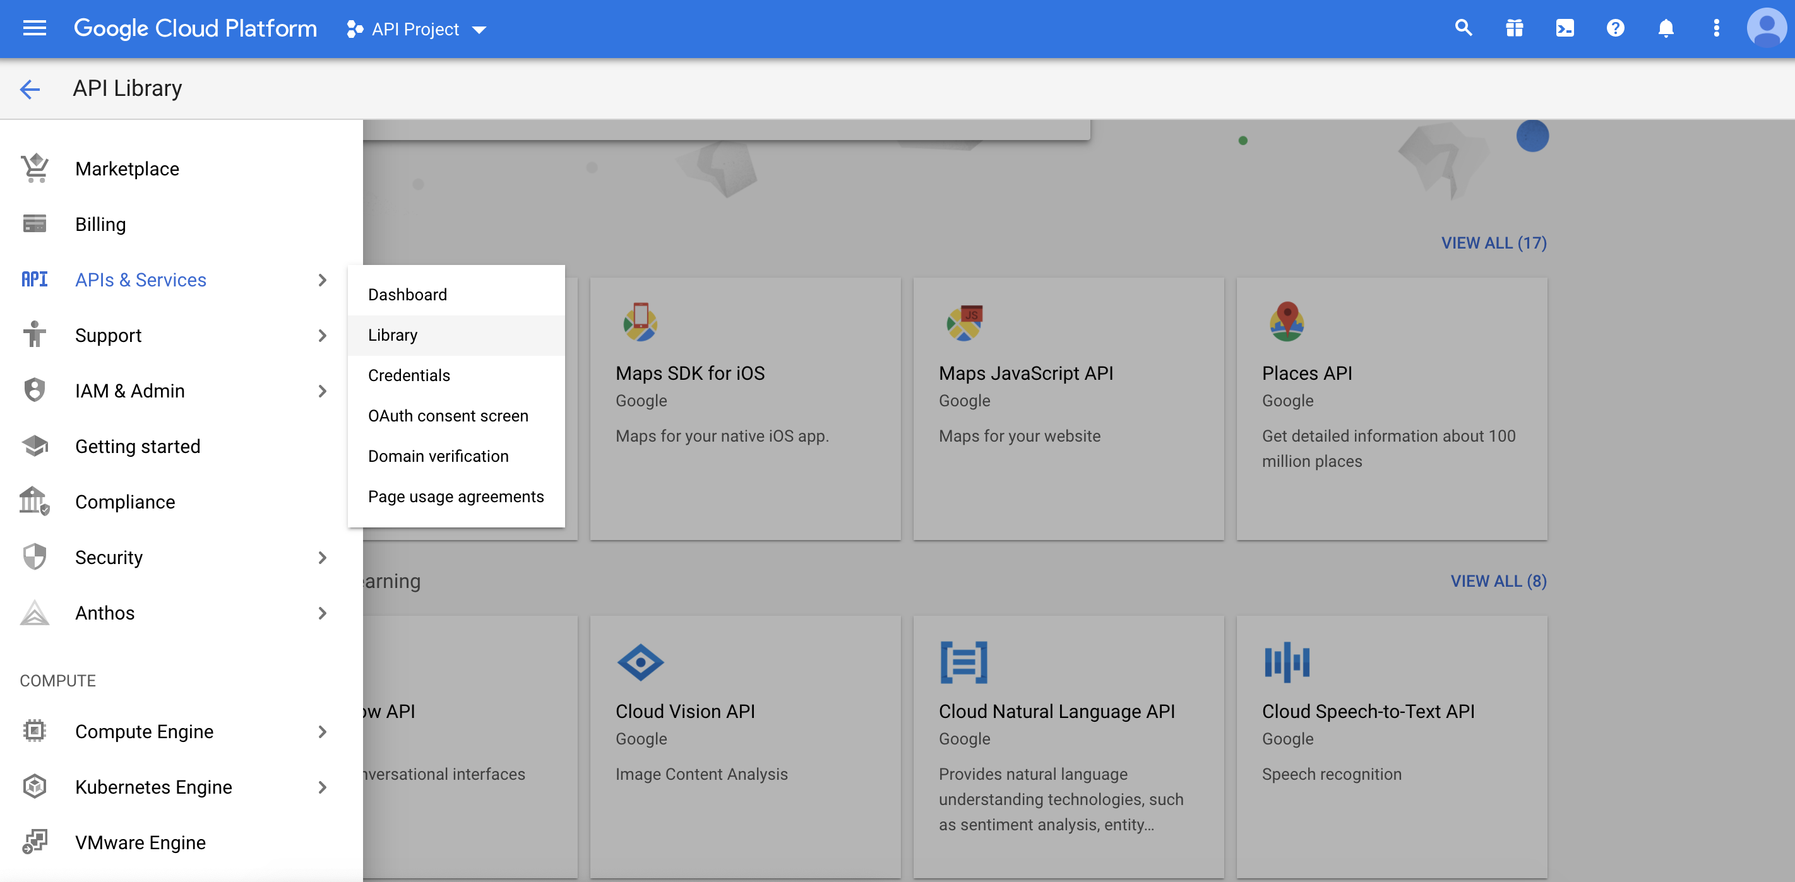Viewport: 1795px width, 882px height.
Task: Go back with the API Library arrow
Action: pyautogui.click(x=30, y=89)
